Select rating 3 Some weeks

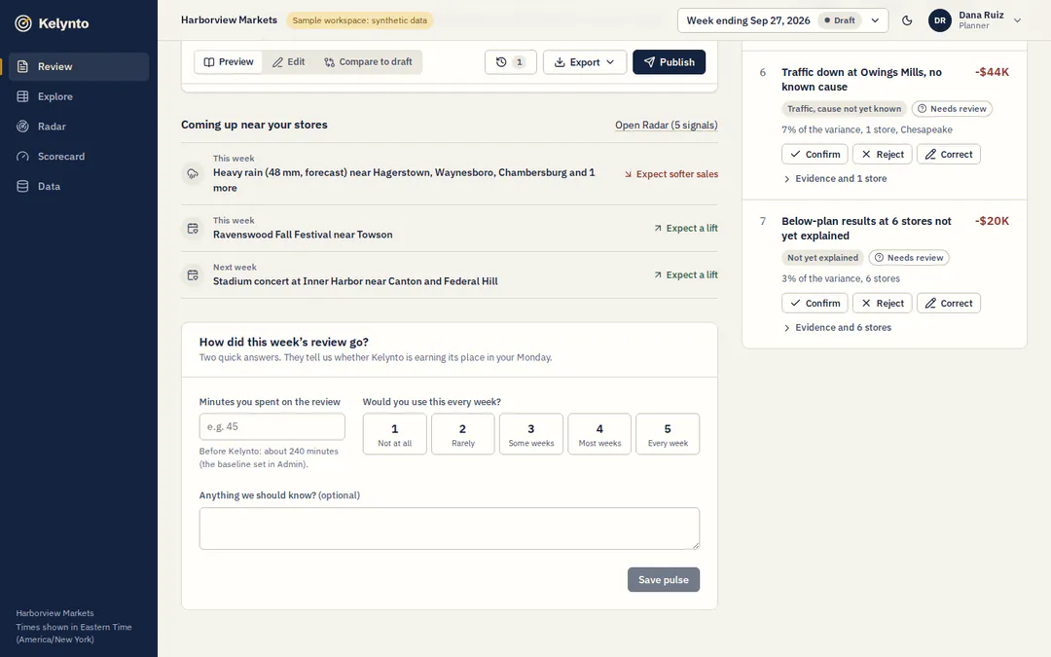pyautogui.click(x=531, y=434)
